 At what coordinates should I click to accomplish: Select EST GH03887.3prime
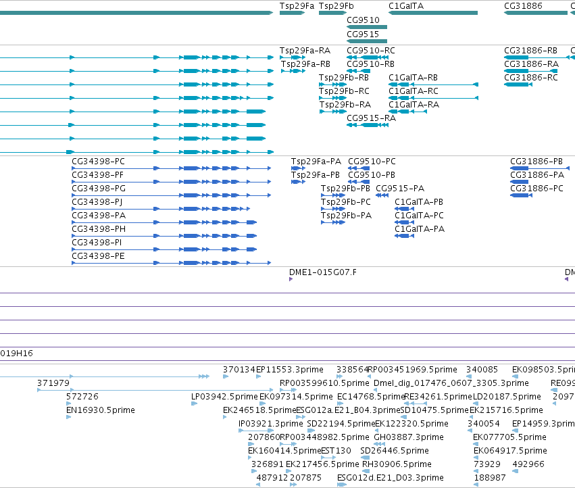(x=409, y=438)
